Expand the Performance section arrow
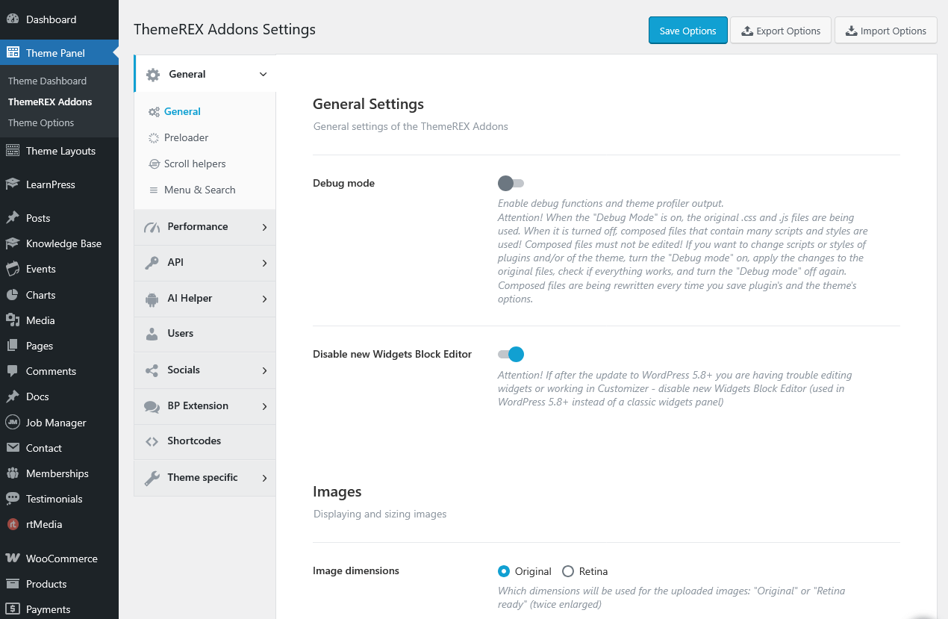 (x=264, y=227)
